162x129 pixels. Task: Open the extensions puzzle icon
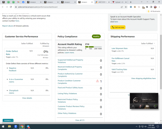point(147,7)
